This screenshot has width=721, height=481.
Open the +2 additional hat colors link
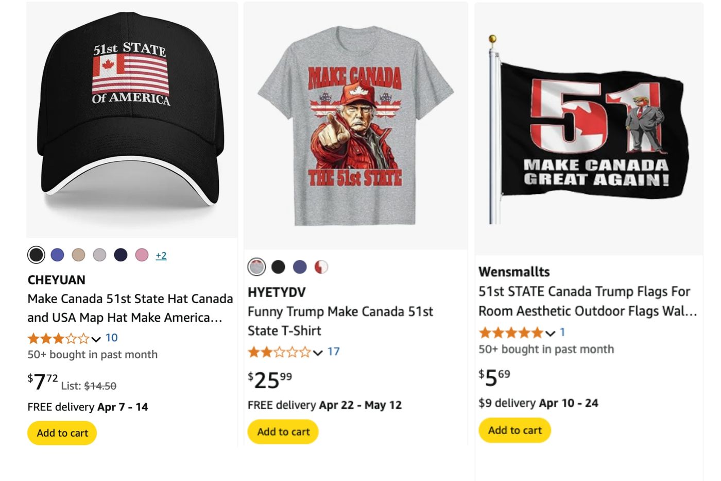161,255
